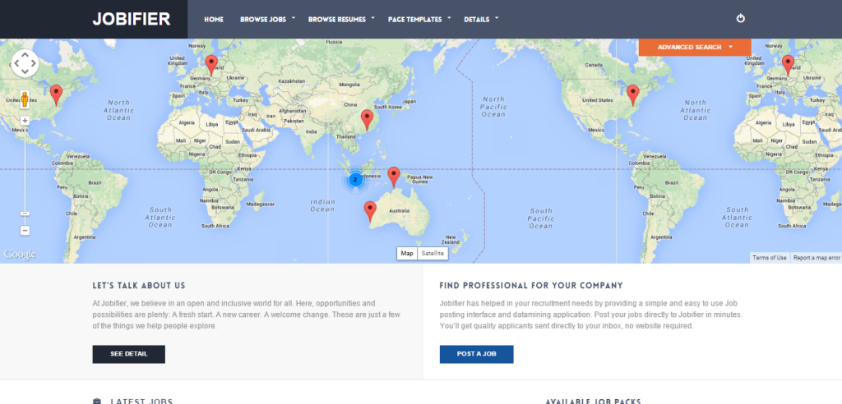
Task: Switch the map to Map view
Action: tap(407, 253)
